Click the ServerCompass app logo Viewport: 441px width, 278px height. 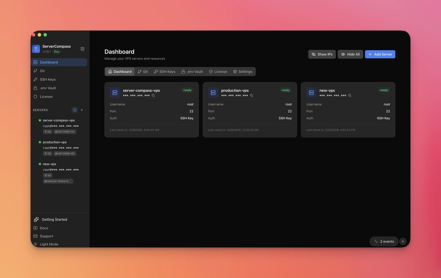[36, 49]
